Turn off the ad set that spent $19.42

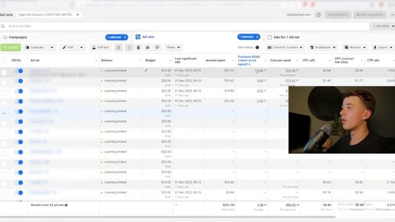pos(19,81)
